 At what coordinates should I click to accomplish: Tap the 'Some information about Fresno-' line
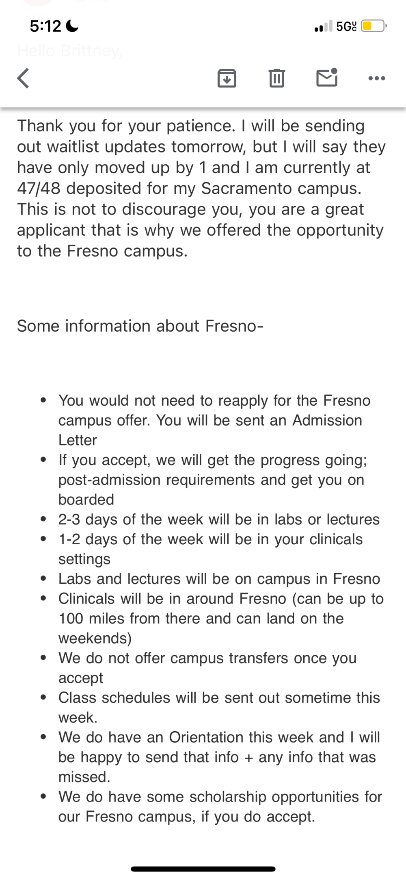click(140, 326)
